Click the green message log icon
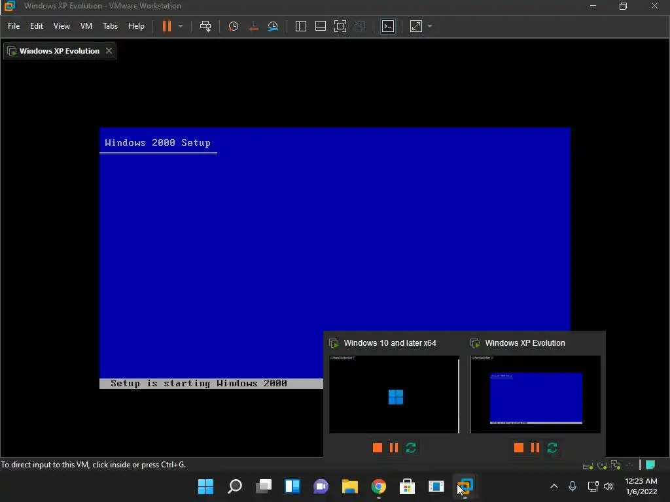 coord(650,465)
